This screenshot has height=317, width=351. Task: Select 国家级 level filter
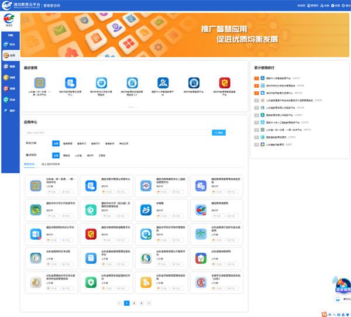pyautogui.click(x=67, y=156)
